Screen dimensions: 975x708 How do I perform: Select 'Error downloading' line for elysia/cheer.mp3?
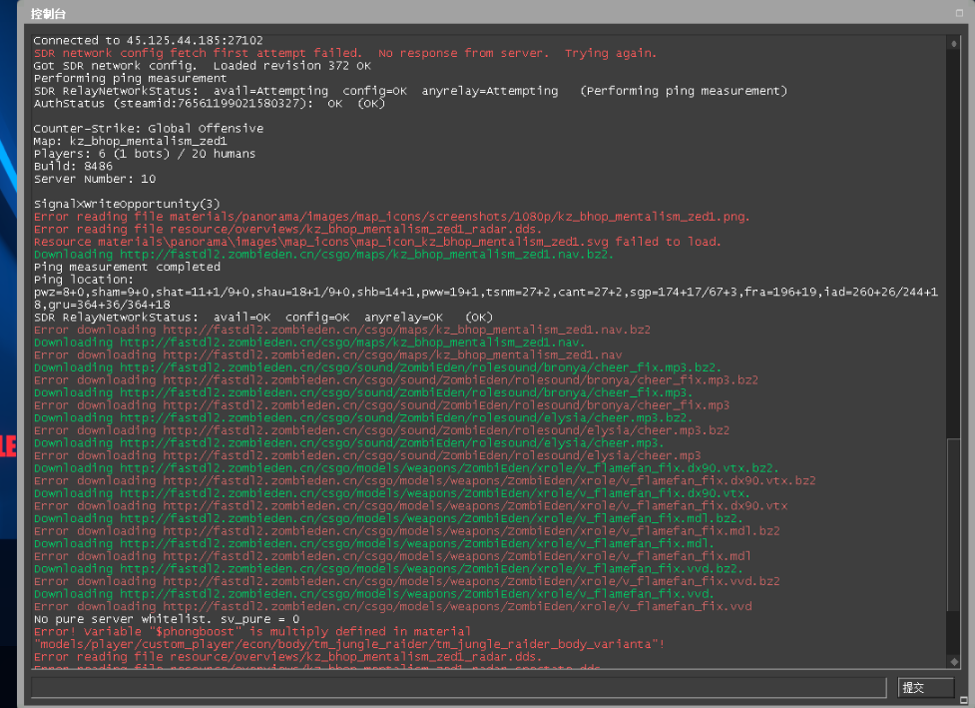click(x=367, y=455)
